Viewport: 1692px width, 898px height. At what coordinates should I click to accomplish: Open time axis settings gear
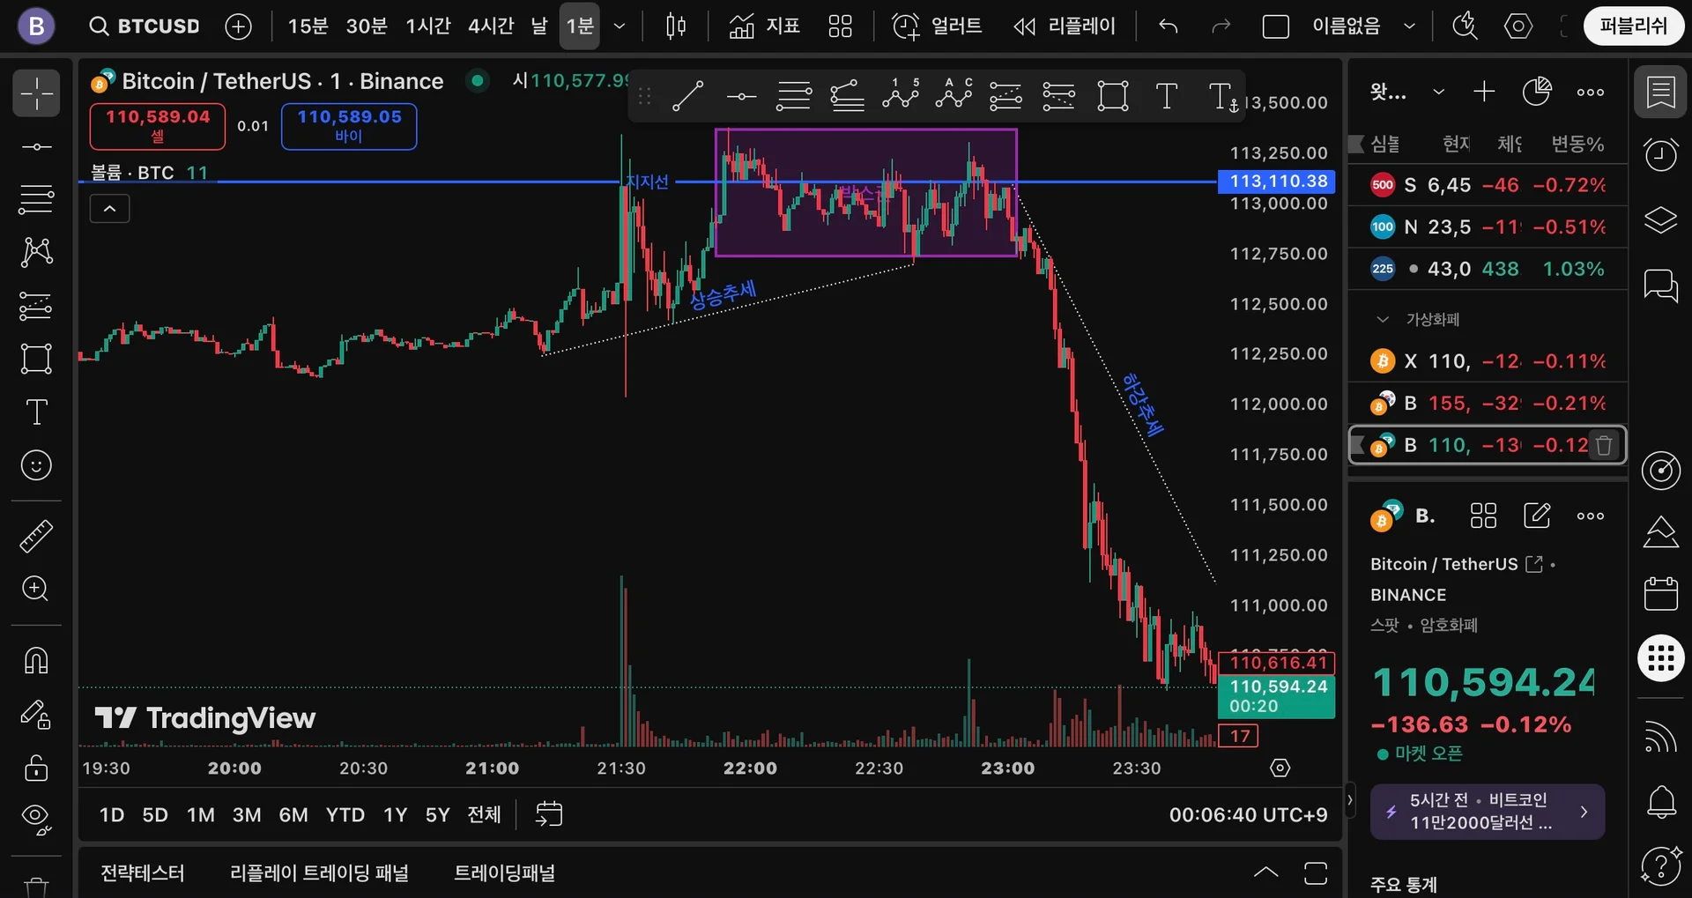(1280, 768)
